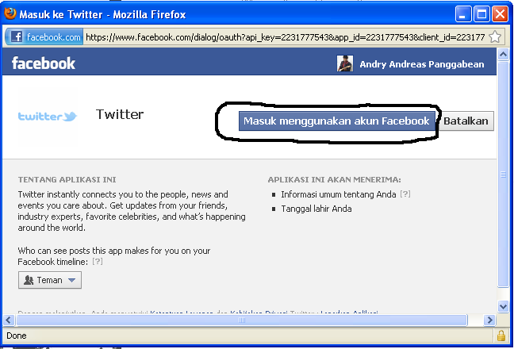Click the Tanggal lahir Anda list item
Viewport: 514px width, 349px height.
pos(316,209)
